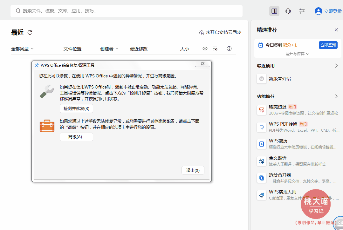This screenshot has height=230, width=343.
Task: Click the 稻壳资源 title
Action: [x=278, y=107]
